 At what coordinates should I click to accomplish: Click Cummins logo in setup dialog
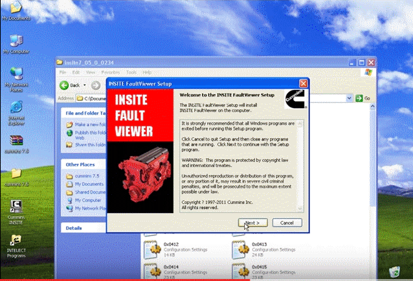click(296, 99)
